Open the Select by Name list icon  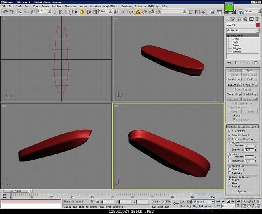61,12
